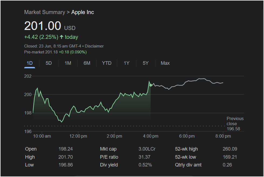264x177 pixels.
Task: Click the 201.00 USD price
Action: [x=50, y=26]
